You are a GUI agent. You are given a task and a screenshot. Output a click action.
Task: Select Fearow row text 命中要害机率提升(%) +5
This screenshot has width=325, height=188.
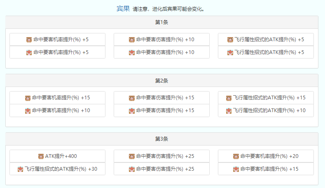[x=61, y=52]
